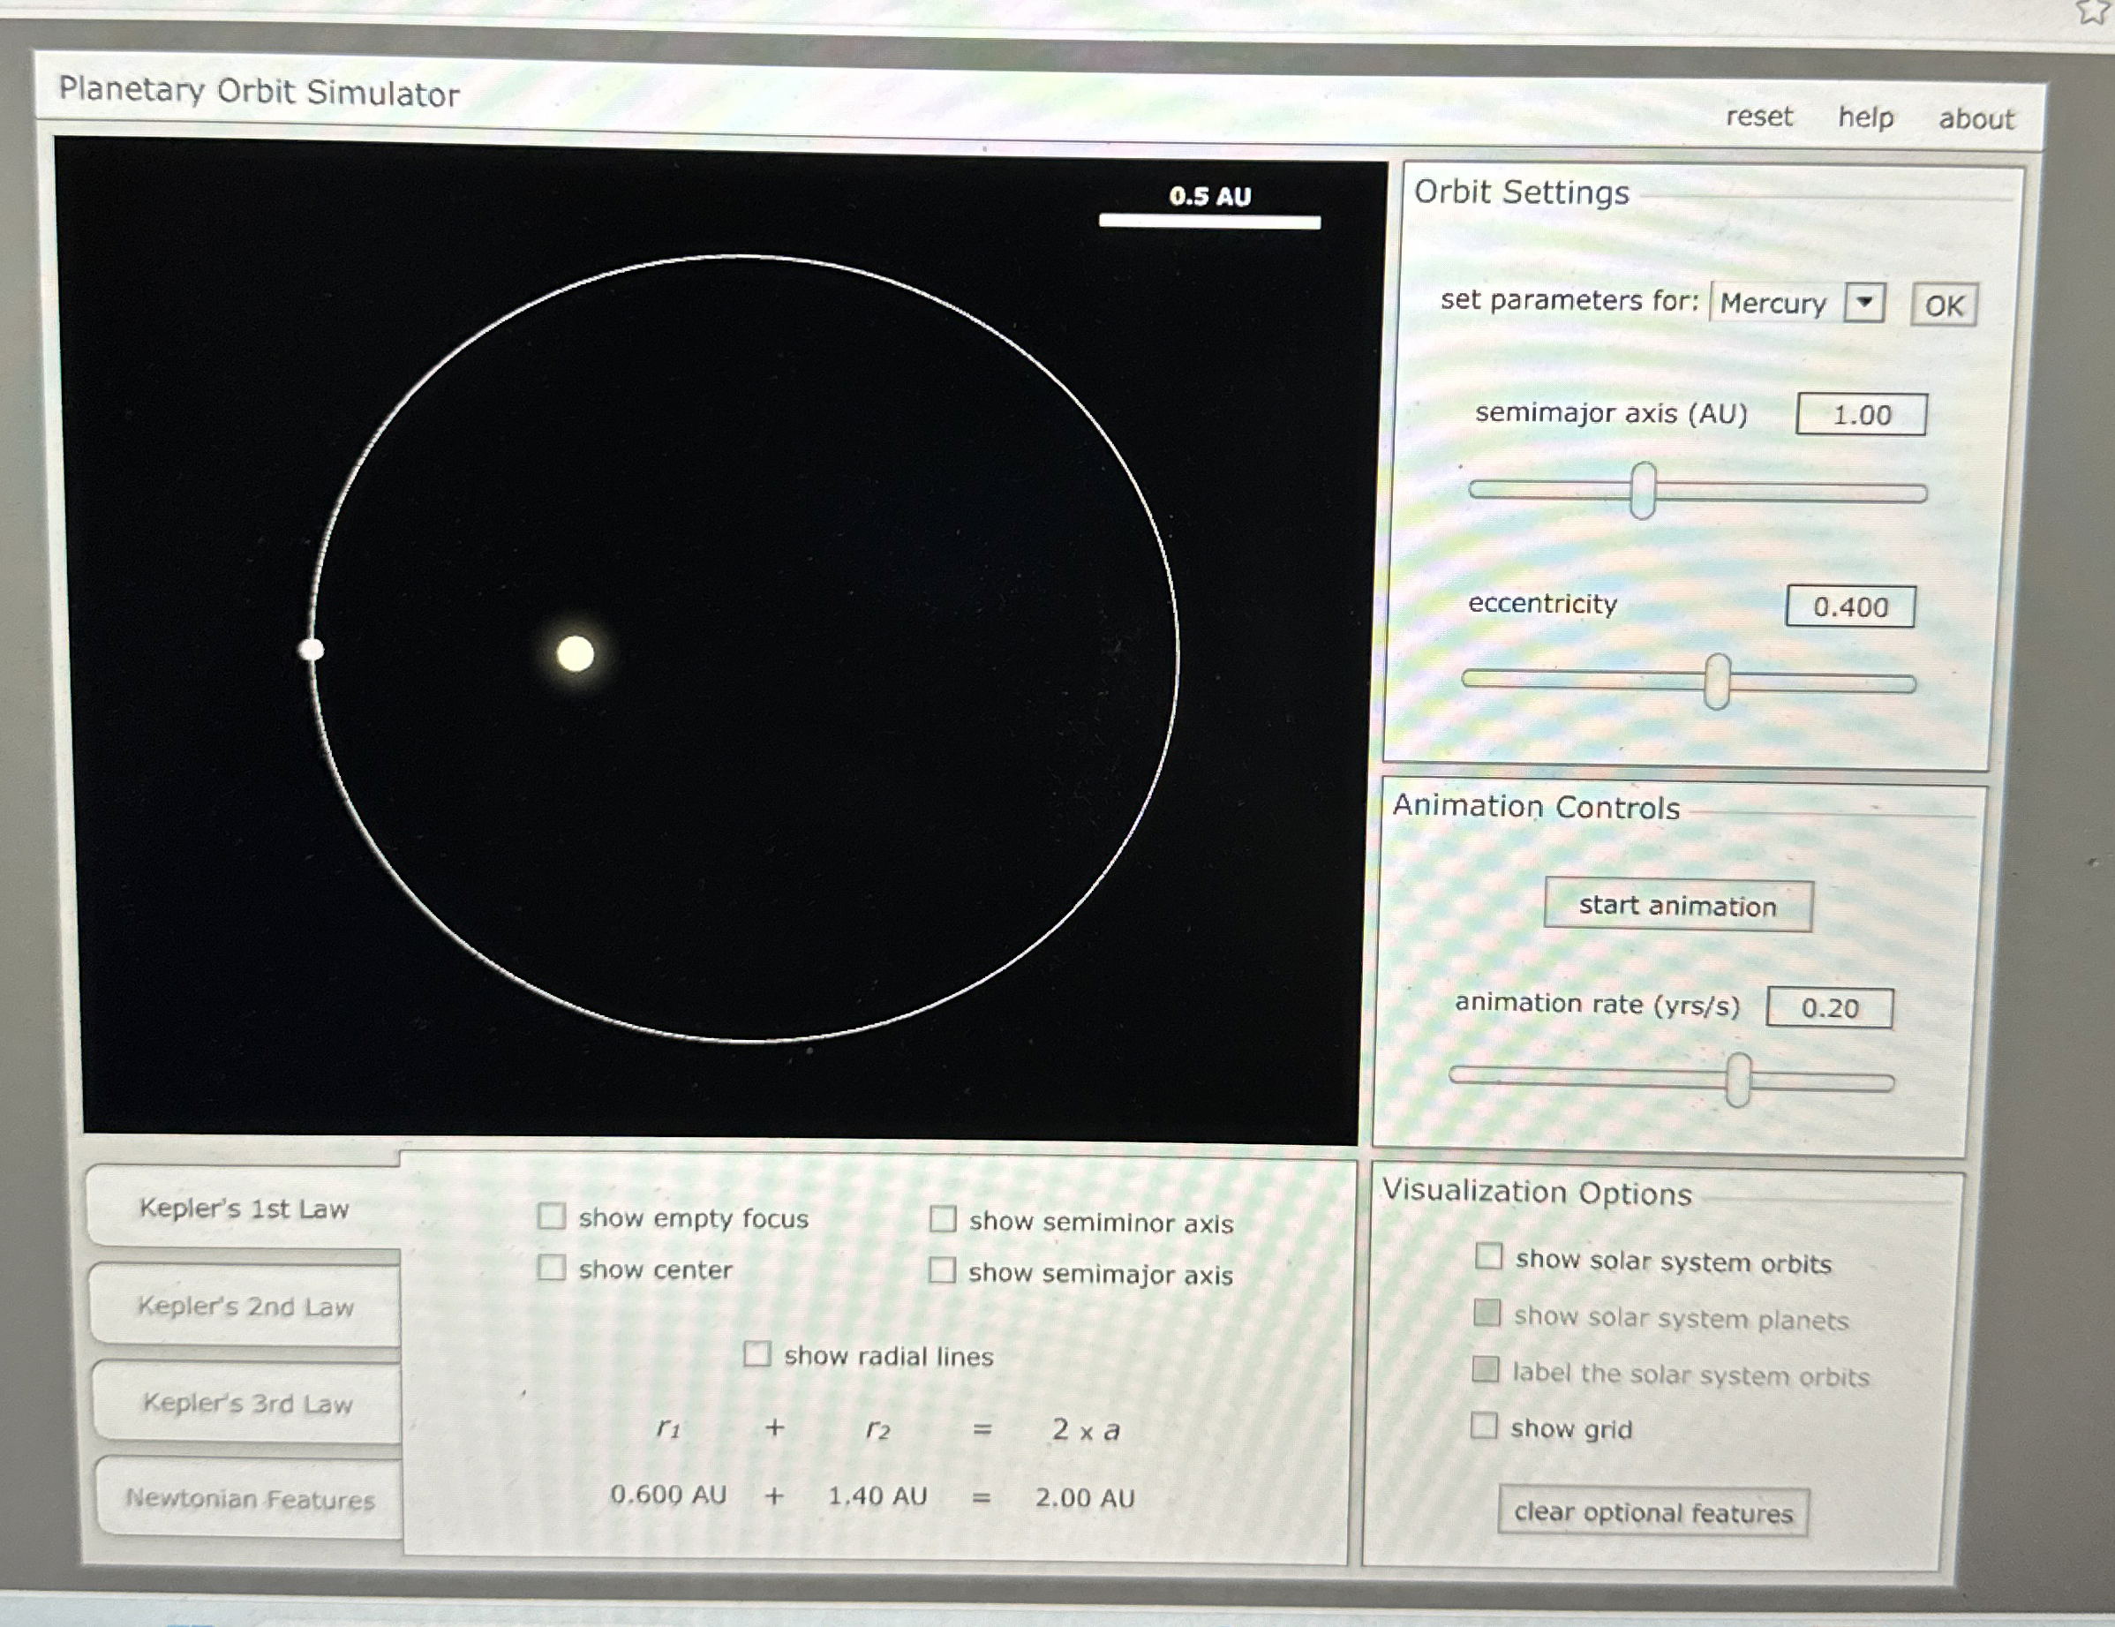Click the reset link
The image size is (2115, 1627).
point(1758,117)
